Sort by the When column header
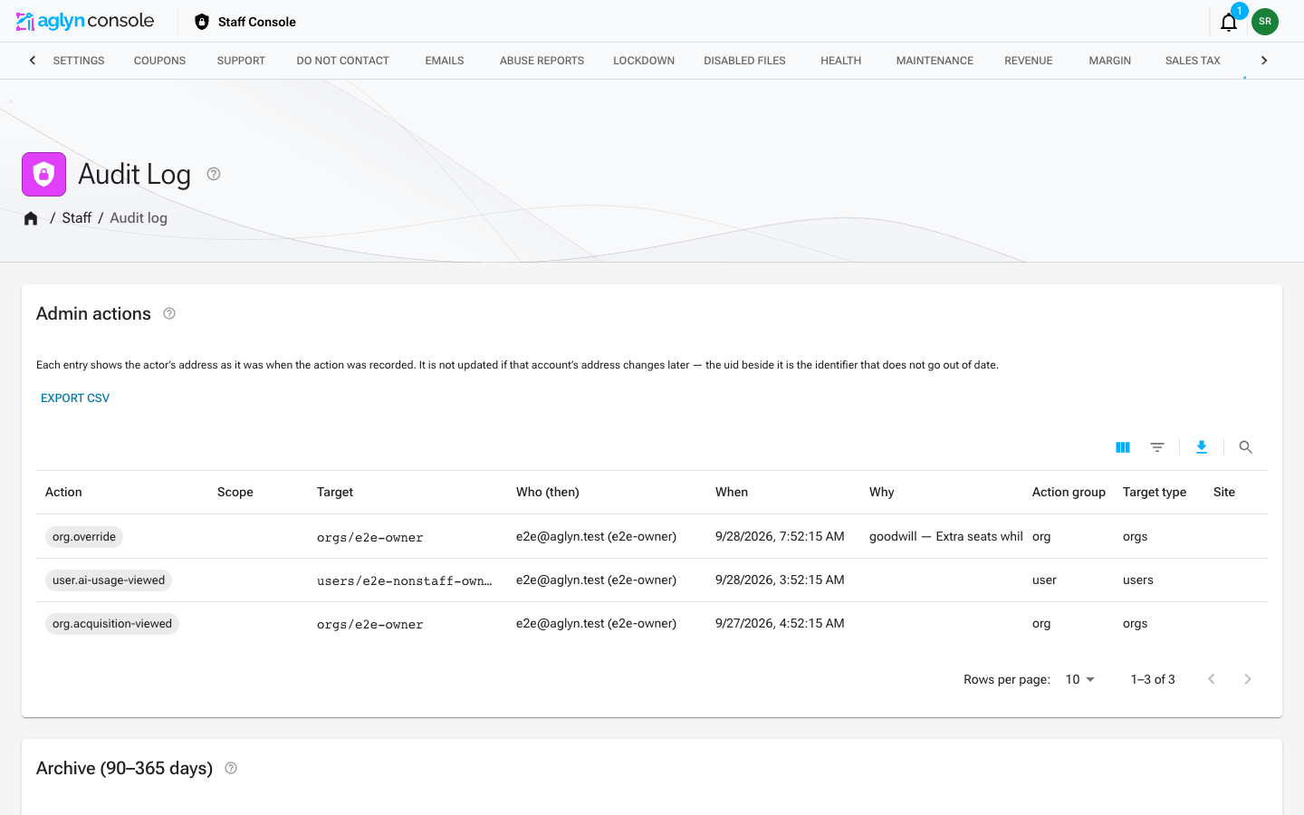The width and height of the screenshot is (1304, 815). (x=732, y=493)
